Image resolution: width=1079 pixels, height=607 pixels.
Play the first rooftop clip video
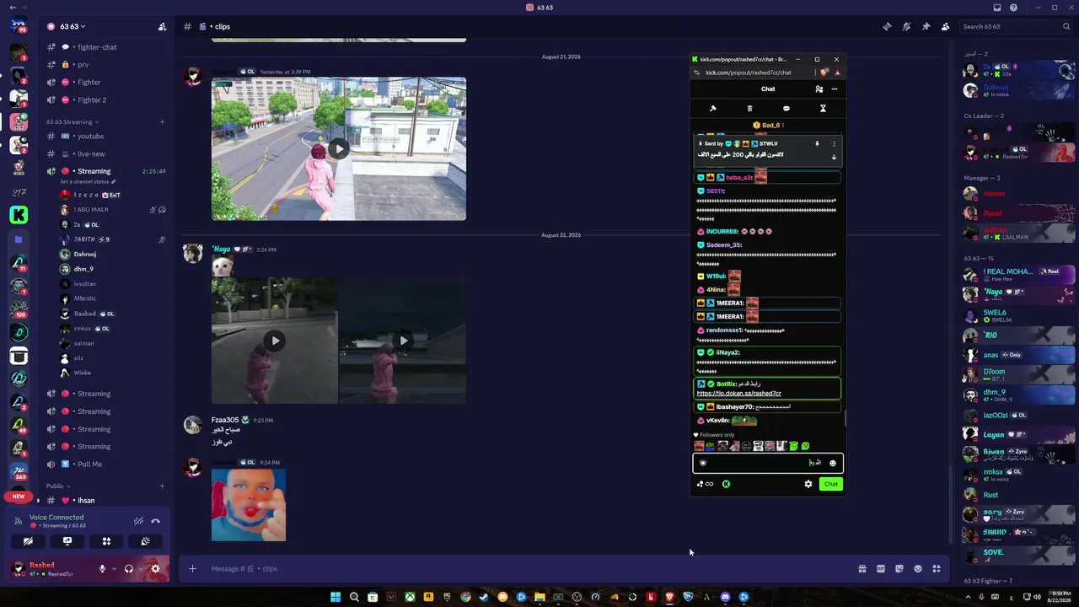coord(338,149)
